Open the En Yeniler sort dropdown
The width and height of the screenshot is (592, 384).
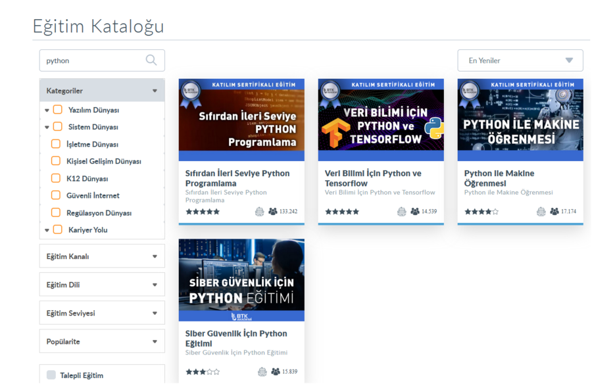520,60
